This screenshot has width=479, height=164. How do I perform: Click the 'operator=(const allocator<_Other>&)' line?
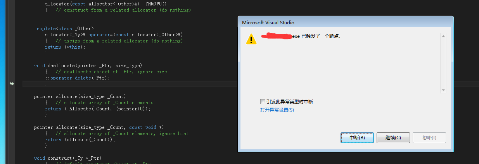114,35
